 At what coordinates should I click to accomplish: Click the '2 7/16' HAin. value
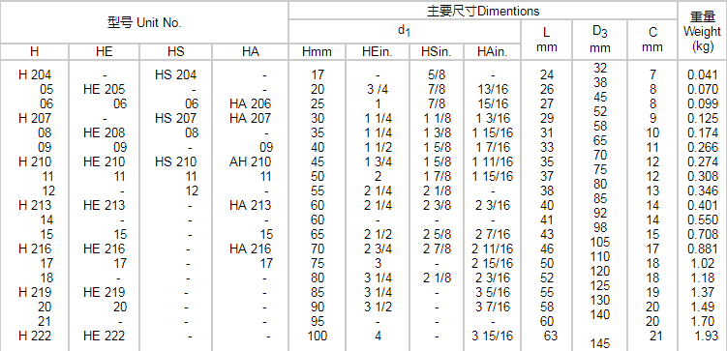493,235
